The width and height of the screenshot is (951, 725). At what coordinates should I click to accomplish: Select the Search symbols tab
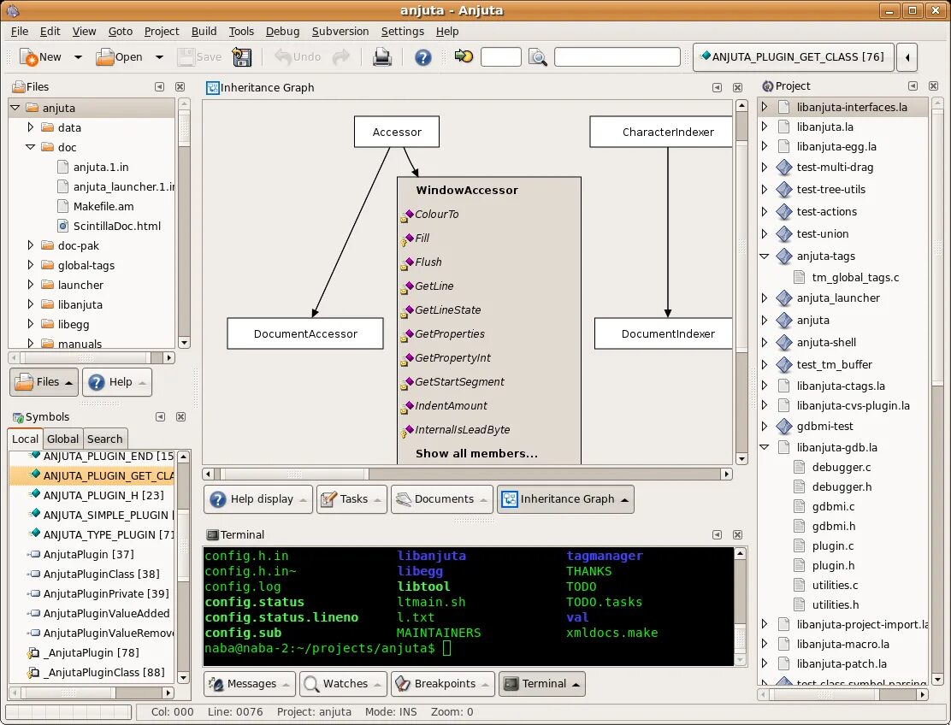(x=104, y=439)
